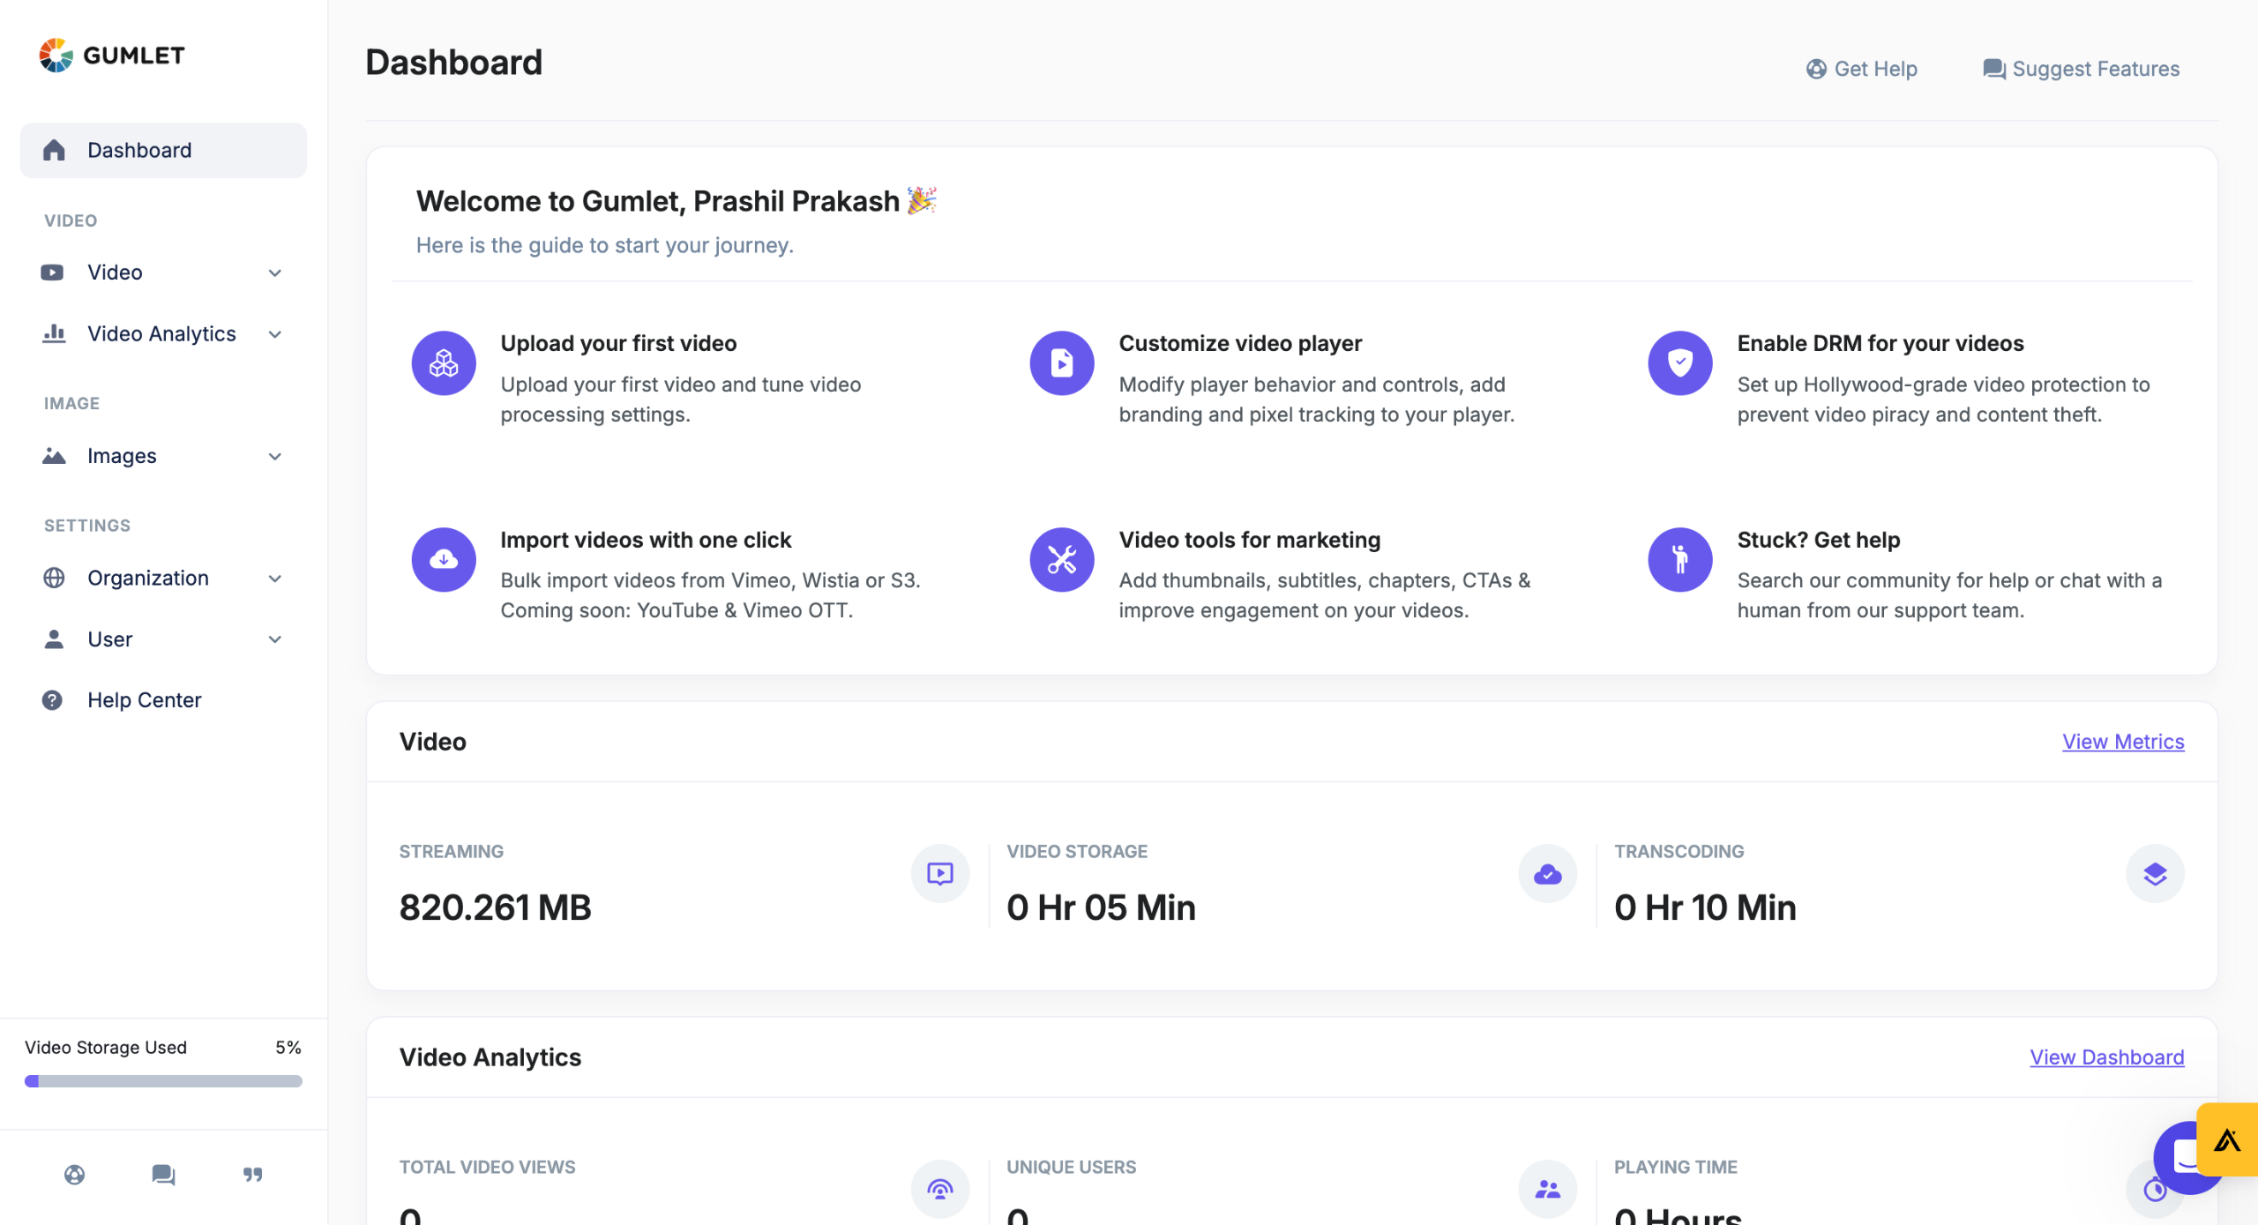Click the quote icon in sidebar footer
2258x1225 pixels.
coord(252,1175)
